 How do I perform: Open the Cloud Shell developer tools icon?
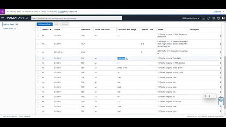(203, 18)
